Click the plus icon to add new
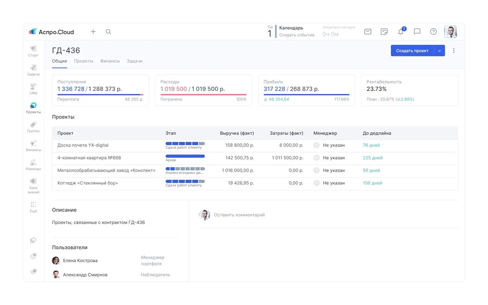Screen dimensions: 488x305 (x=93, y=32)
